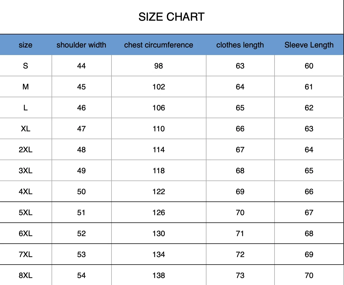Click shoulder width value 44

point(81,66)
